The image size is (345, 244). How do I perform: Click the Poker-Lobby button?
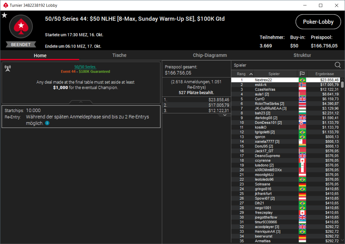pos(318,22)
